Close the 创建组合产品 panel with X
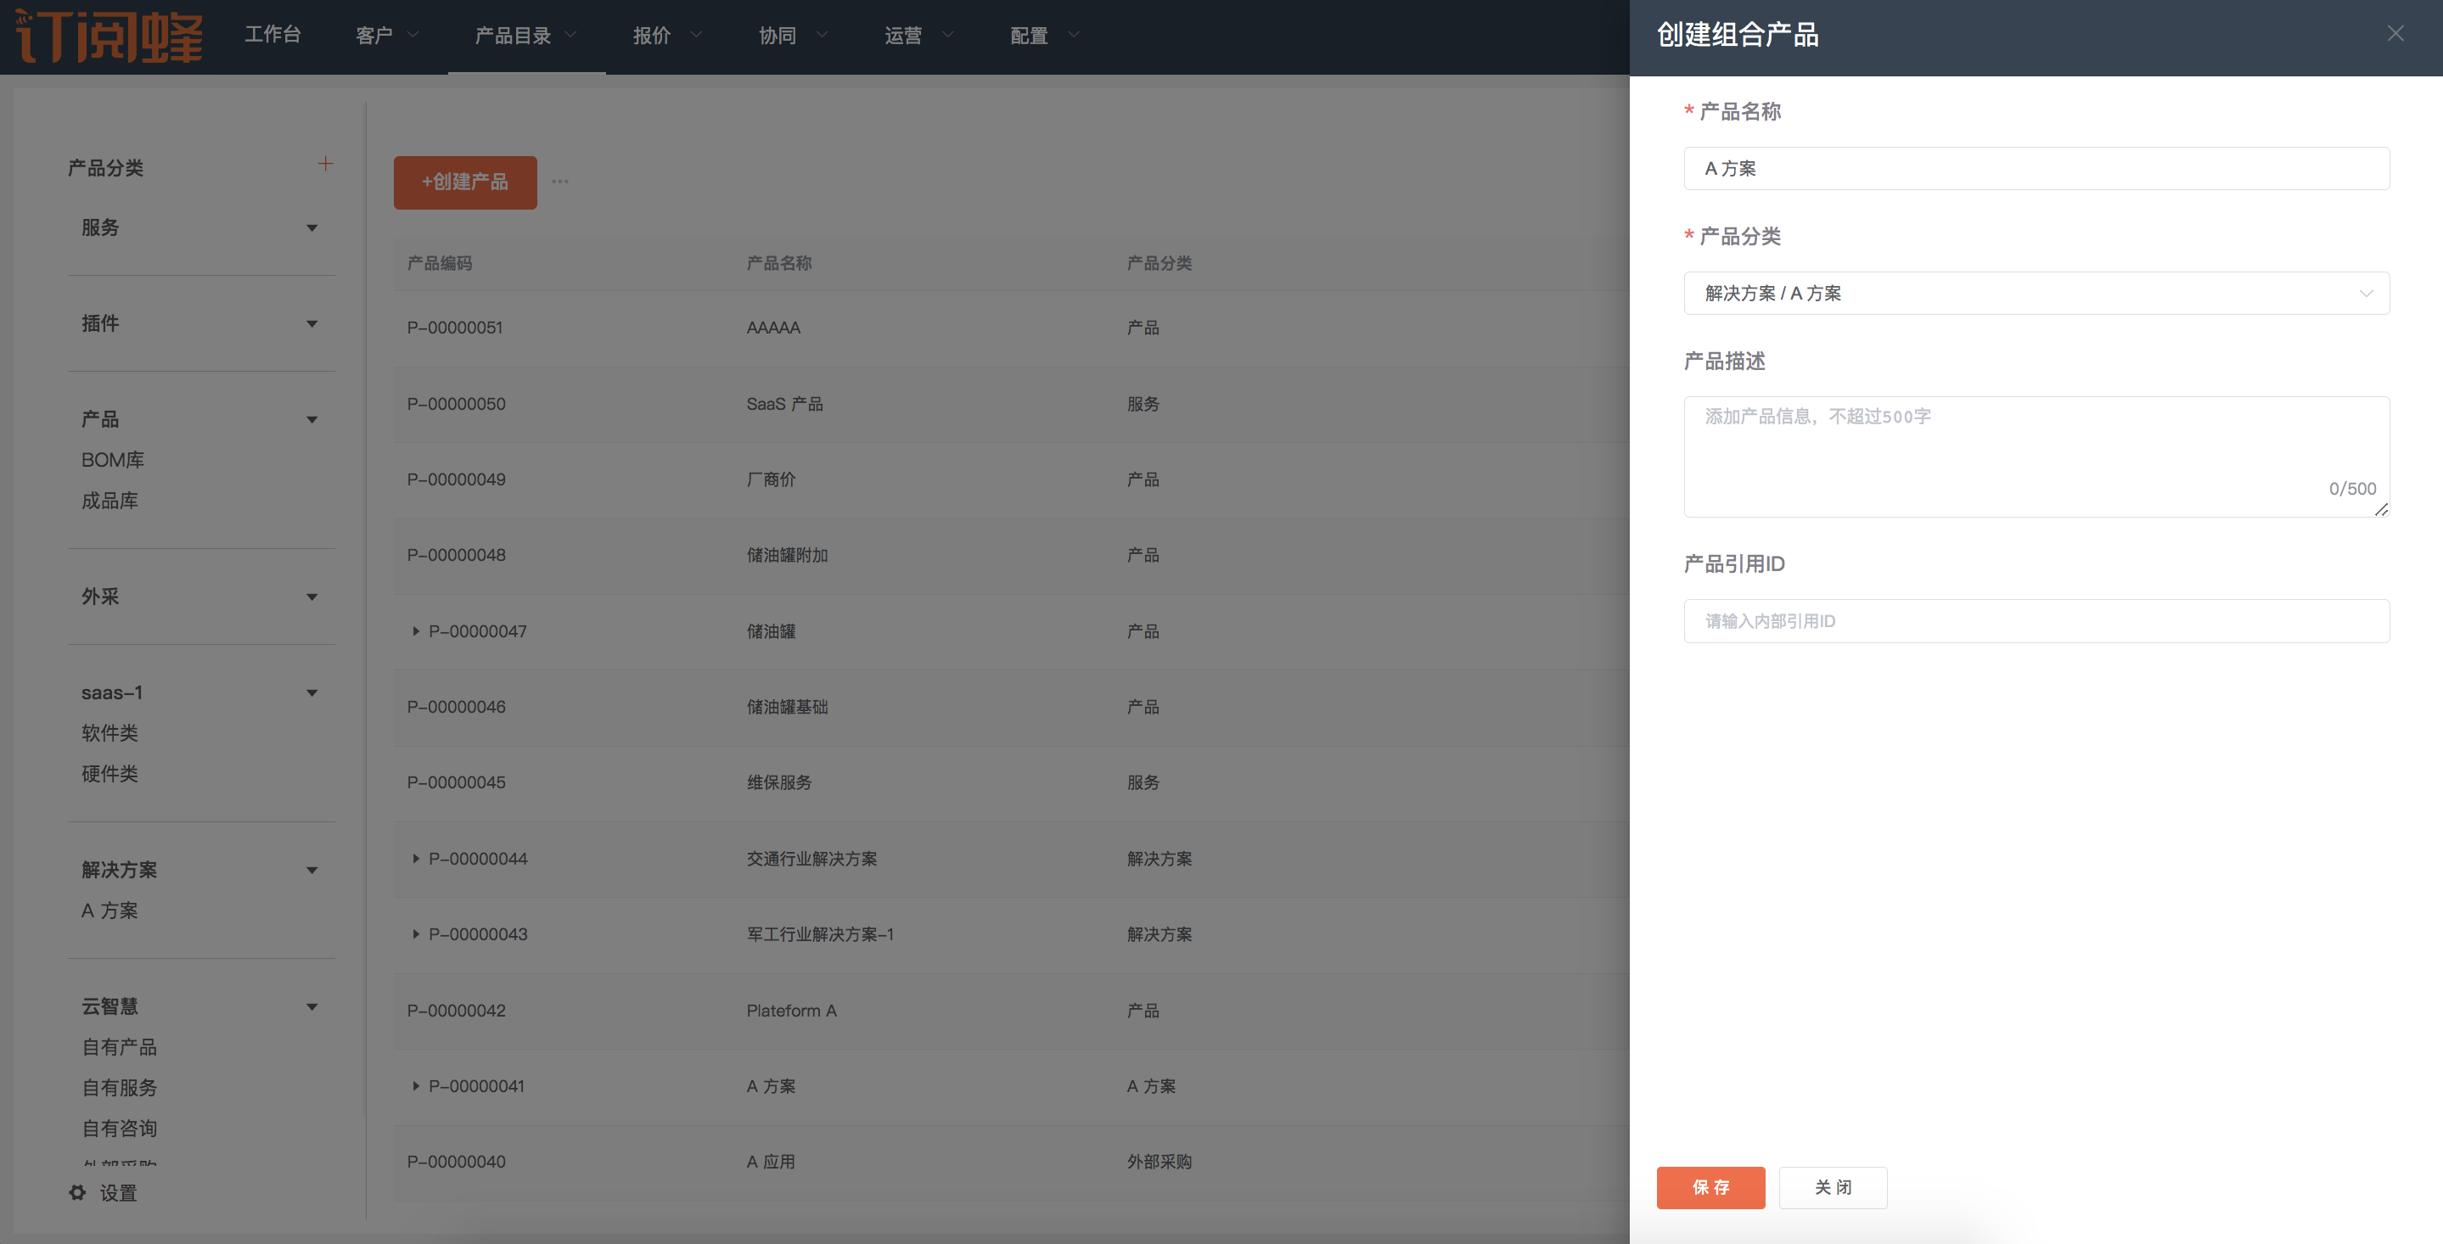The width and height of the screenshot is (2443, 1244). click(2395, 34)
